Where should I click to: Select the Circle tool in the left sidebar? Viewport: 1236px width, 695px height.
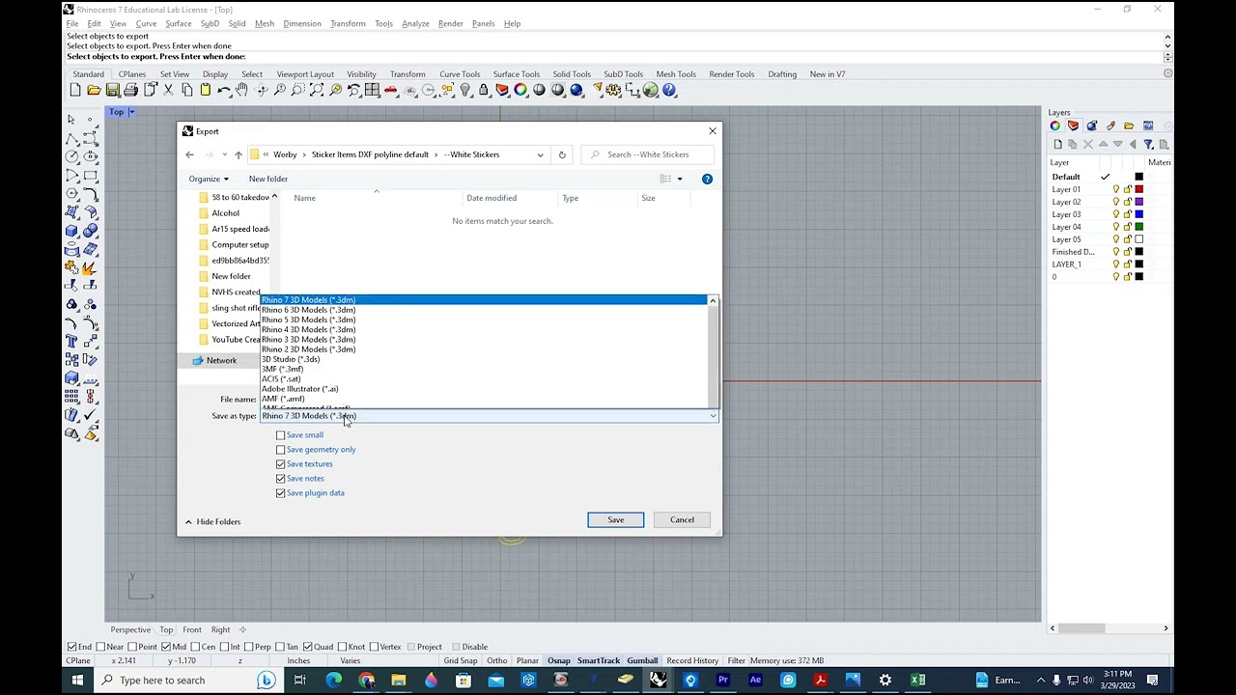71,156
